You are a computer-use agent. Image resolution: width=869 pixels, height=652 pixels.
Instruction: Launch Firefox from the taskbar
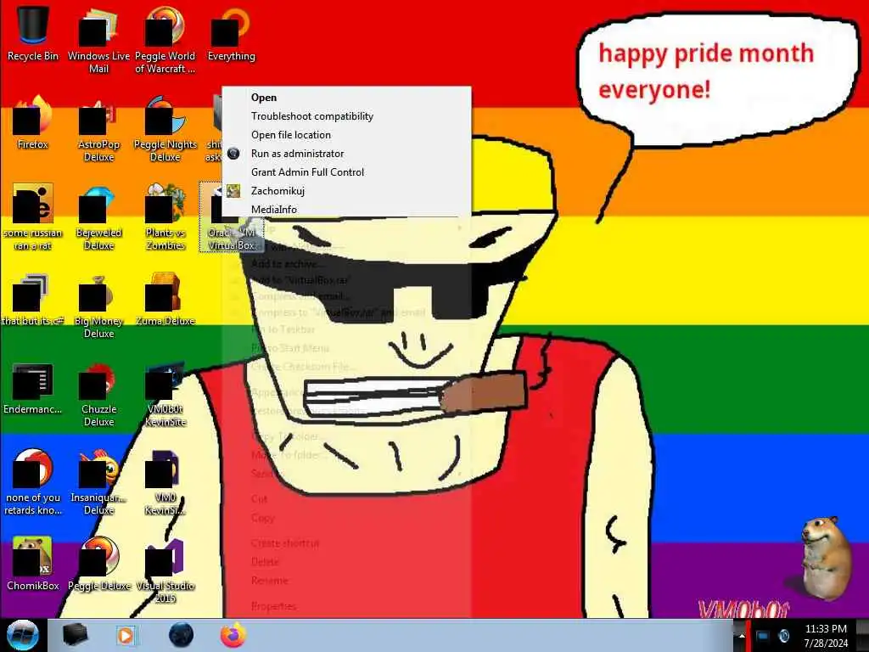tap(233, 635)
